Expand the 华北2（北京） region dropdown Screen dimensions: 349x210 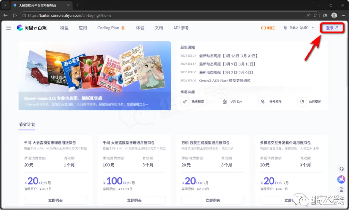pyautogui.click(x=299, y=28)
